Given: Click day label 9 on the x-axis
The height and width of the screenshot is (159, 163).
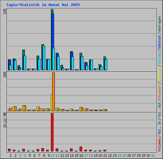Looking at the screenshot, I should (x=49, y=156).
